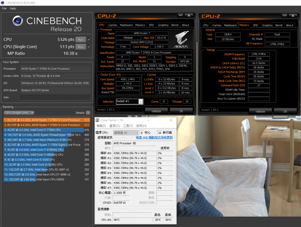The image size is (301, 227).
Task: Open the Cinebench Help menu
Action: pos(13,8)
